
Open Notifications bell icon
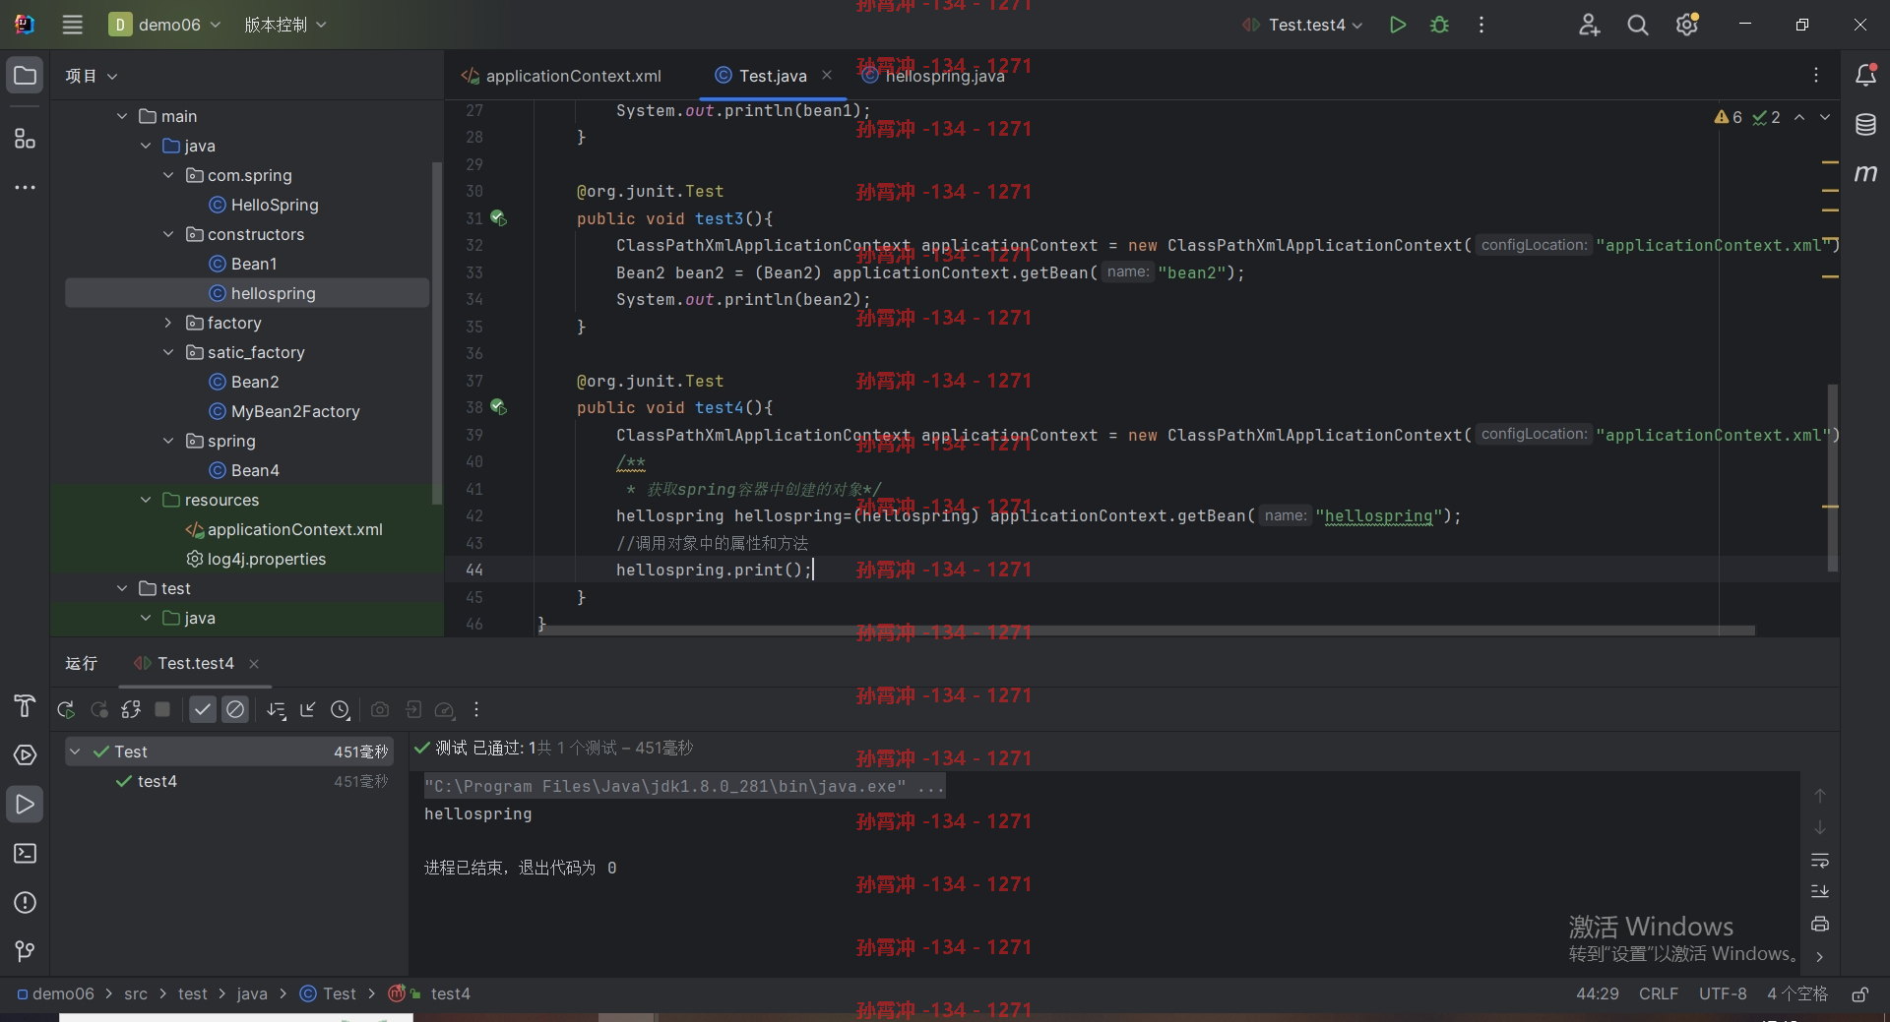pyautogui.click(x=1865, y=75)
